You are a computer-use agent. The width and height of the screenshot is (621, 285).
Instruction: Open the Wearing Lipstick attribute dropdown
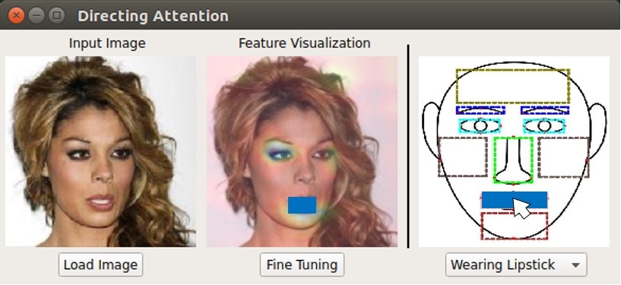(x=516, y=264)
